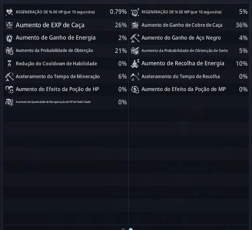Select the Aumento de Recolha de Energia meditation icon
Viewport: 252px width, 230px height.
[135, 64]
